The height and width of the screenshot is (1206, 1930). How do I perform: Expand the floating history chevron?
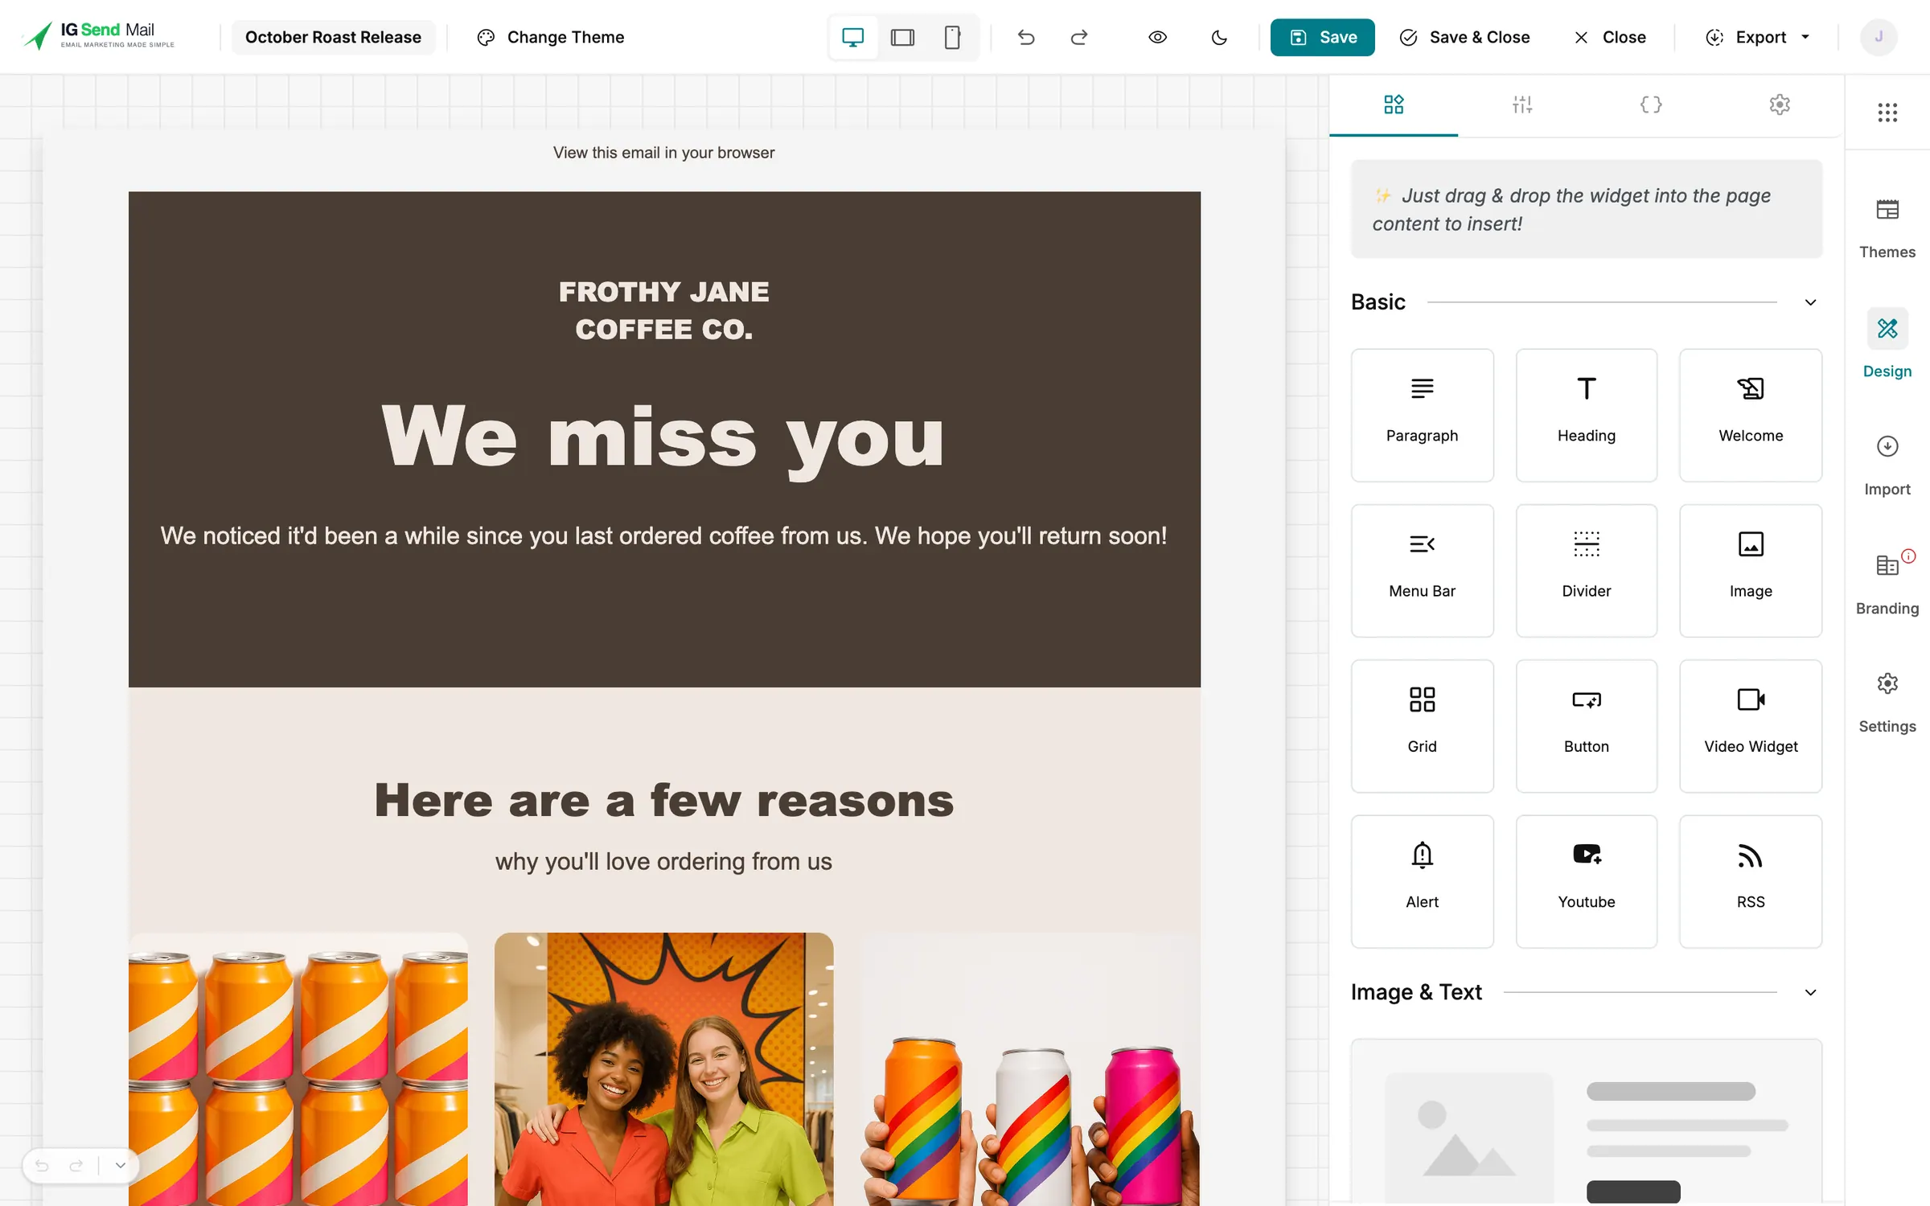coord(120,1165)
